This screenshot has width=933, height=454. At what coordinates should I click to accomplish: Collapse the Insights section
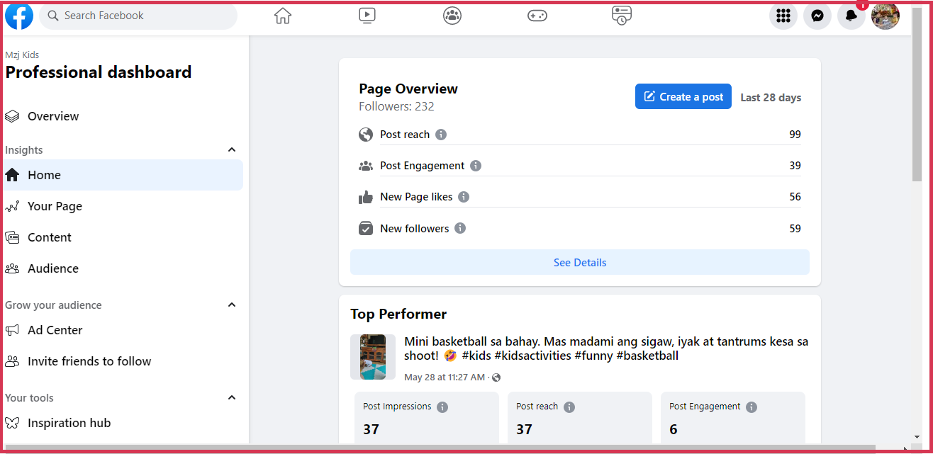[x=232, y=149]
